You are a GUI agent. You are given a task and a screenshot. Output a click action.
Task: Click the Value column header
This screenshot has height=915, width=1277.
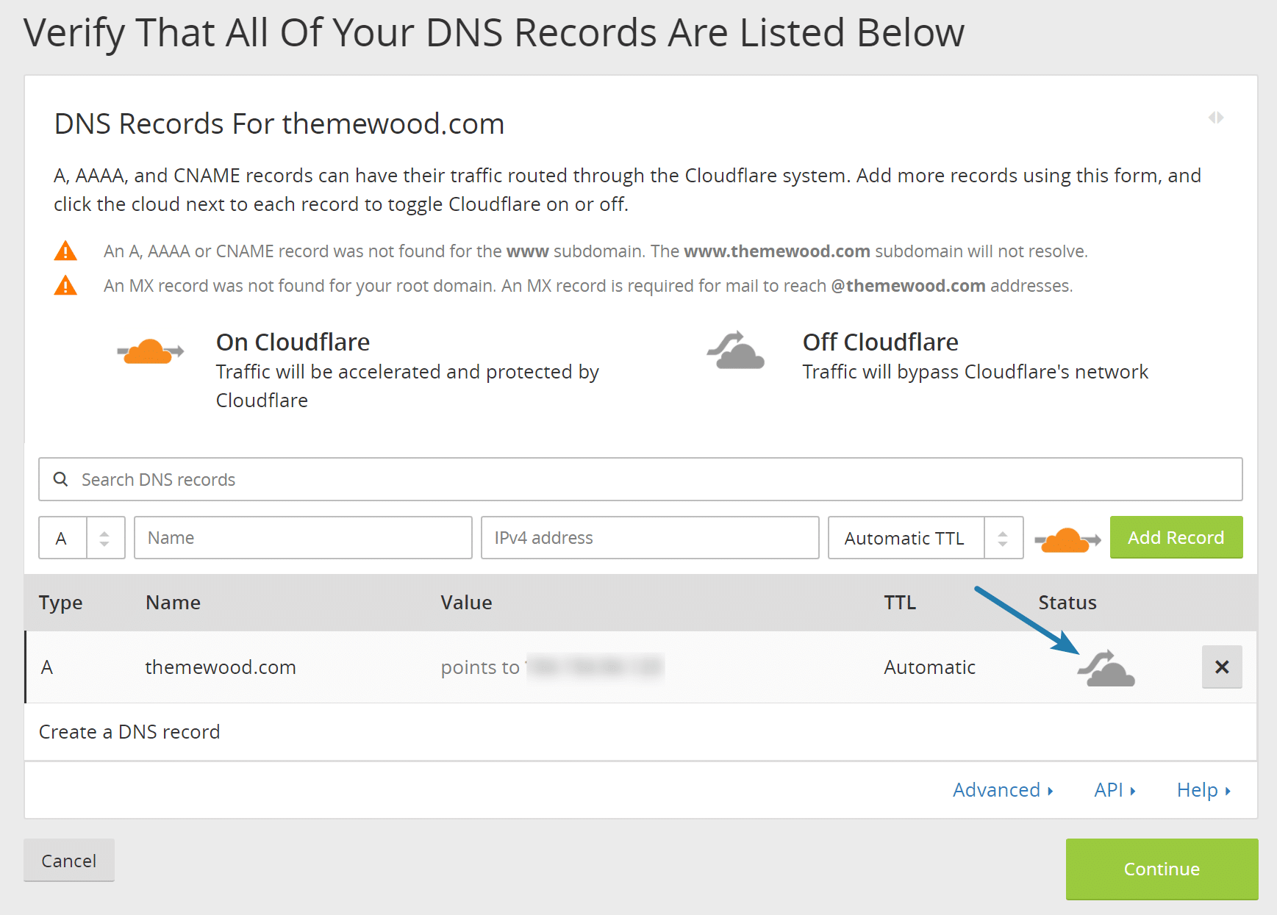click(466, 603)
